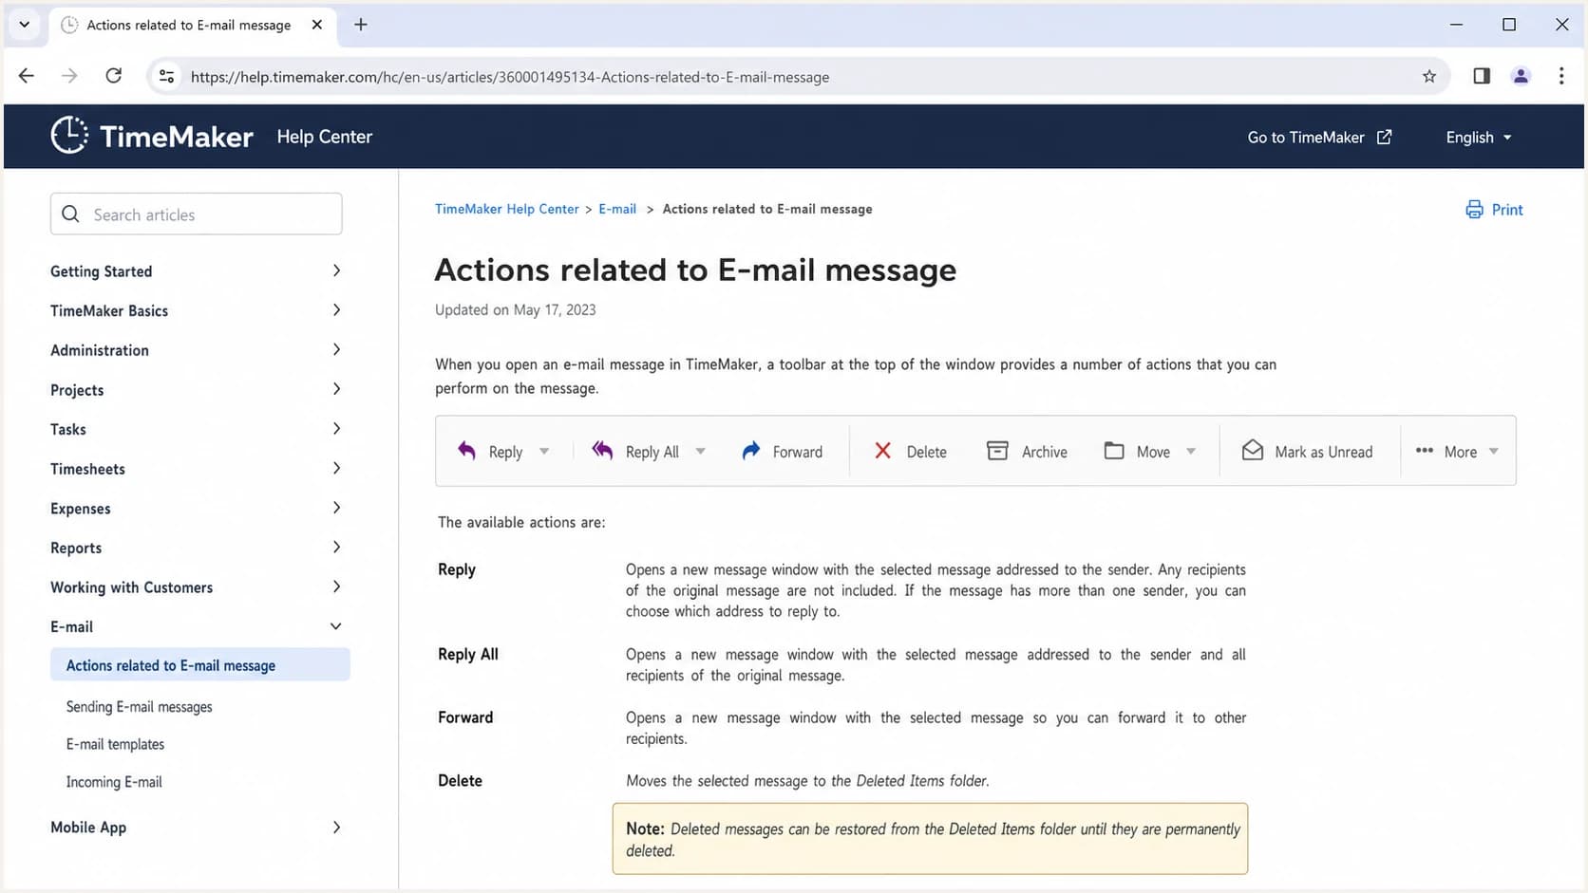Expand the Tasks section chevron
This screenshot has height=893, width=1588.
click(336, 429)
